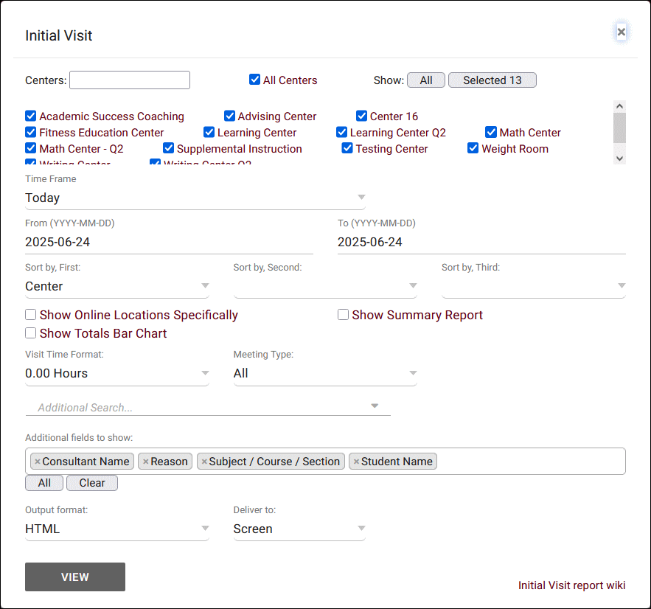Screen dimensions: 651x609
Task: Enable Show Online Locations Specifically
Action: (31, 315)
